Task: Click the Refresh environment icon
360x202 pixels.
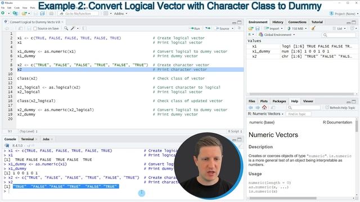Action: tap(352, 29)
